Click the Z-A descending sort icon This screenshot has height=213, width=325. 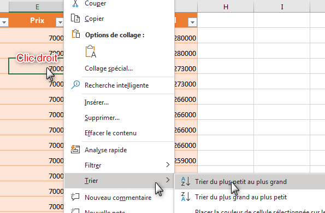(186, 197)
